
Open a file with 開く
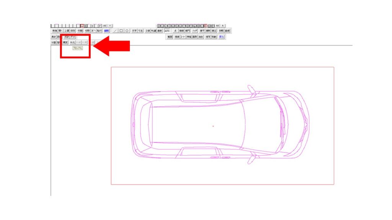pos(61,31)
